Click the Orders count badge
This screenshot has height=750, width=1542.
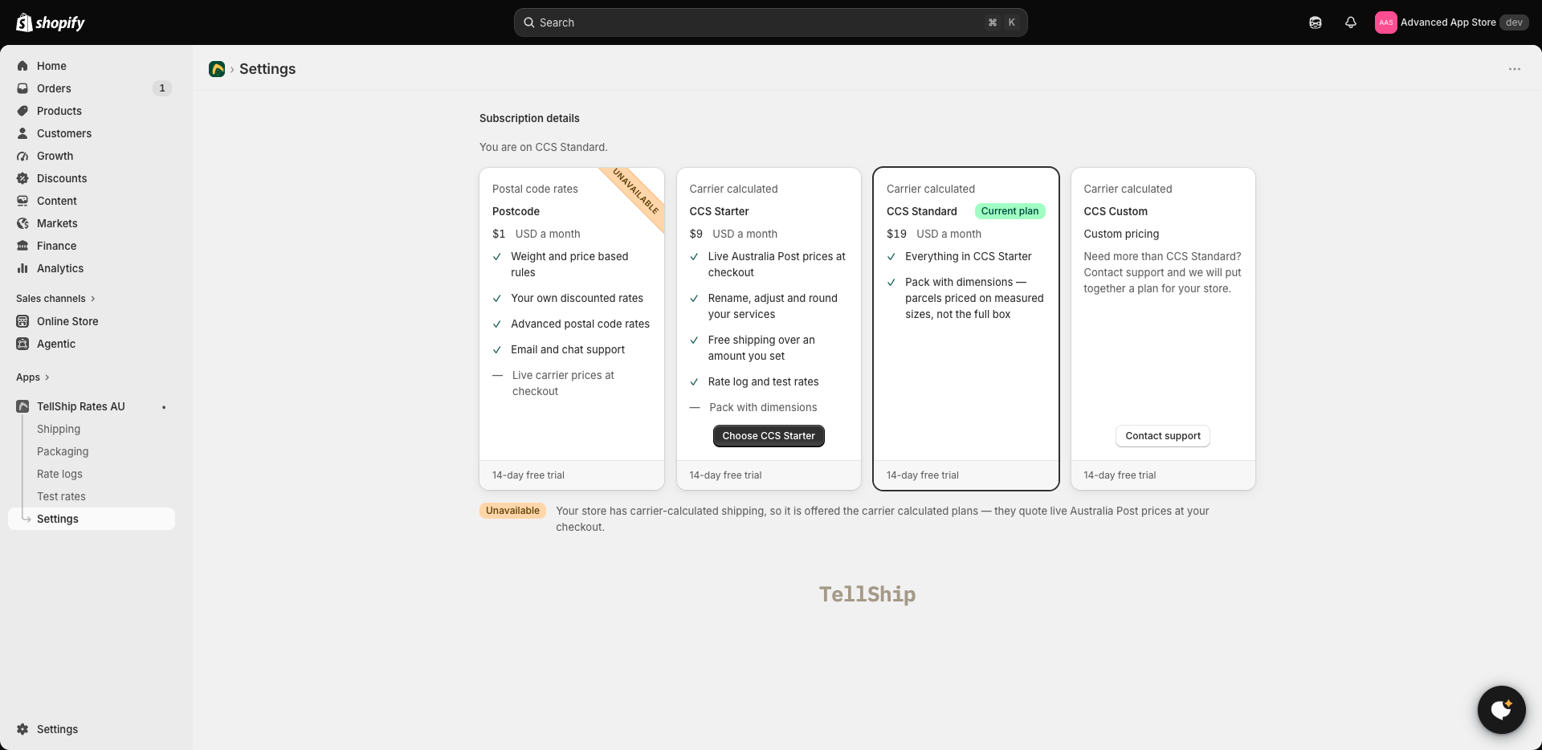tap(162, 88)
